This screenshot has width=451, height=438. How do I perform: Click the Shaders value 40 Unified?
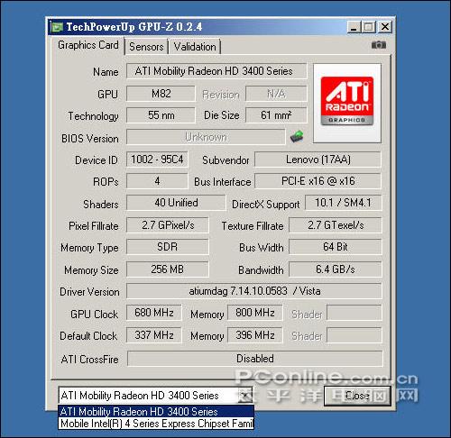[176, 203]
